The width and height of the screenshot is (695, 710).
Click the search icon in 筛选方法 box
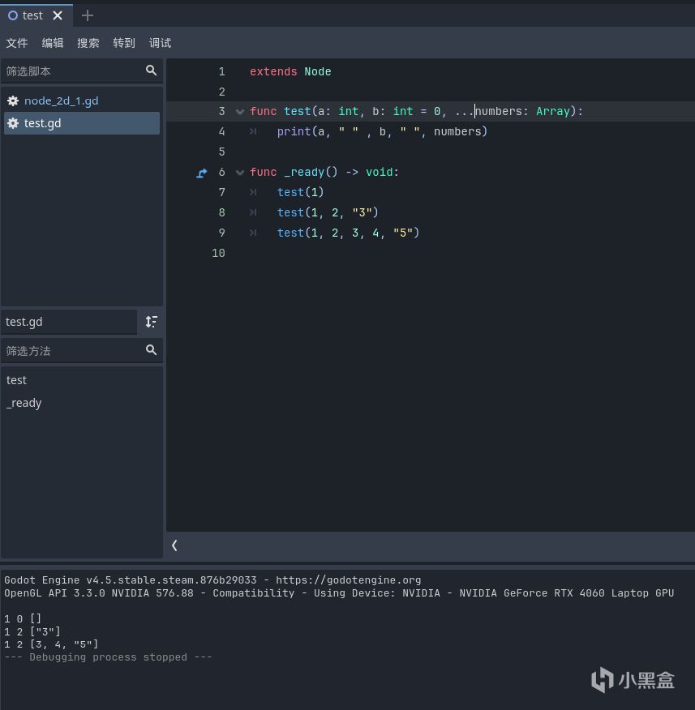click(151, 349)
